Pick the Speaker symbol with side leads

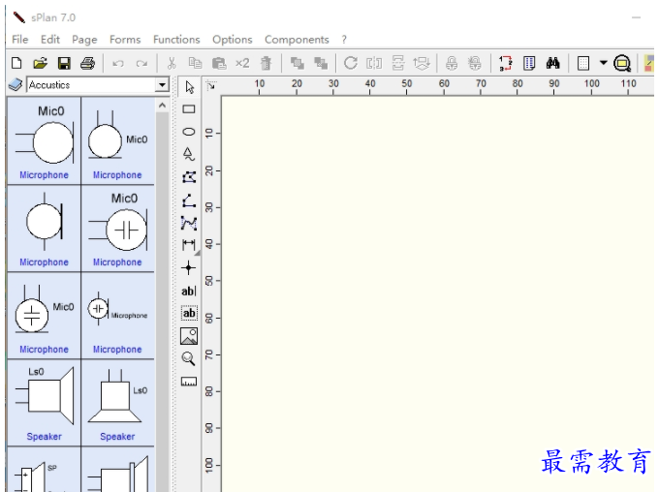[45, 403]
